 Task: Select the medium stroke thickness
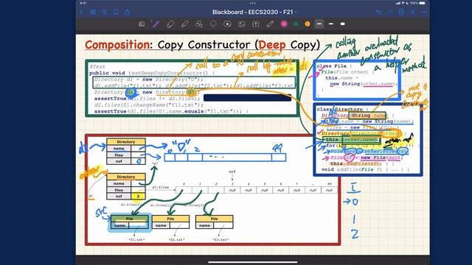(331, 24)
